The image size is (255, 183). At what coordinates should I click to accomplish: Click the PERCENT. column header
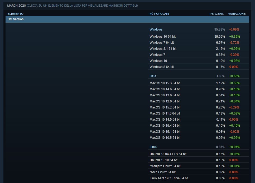coord(216,14)
